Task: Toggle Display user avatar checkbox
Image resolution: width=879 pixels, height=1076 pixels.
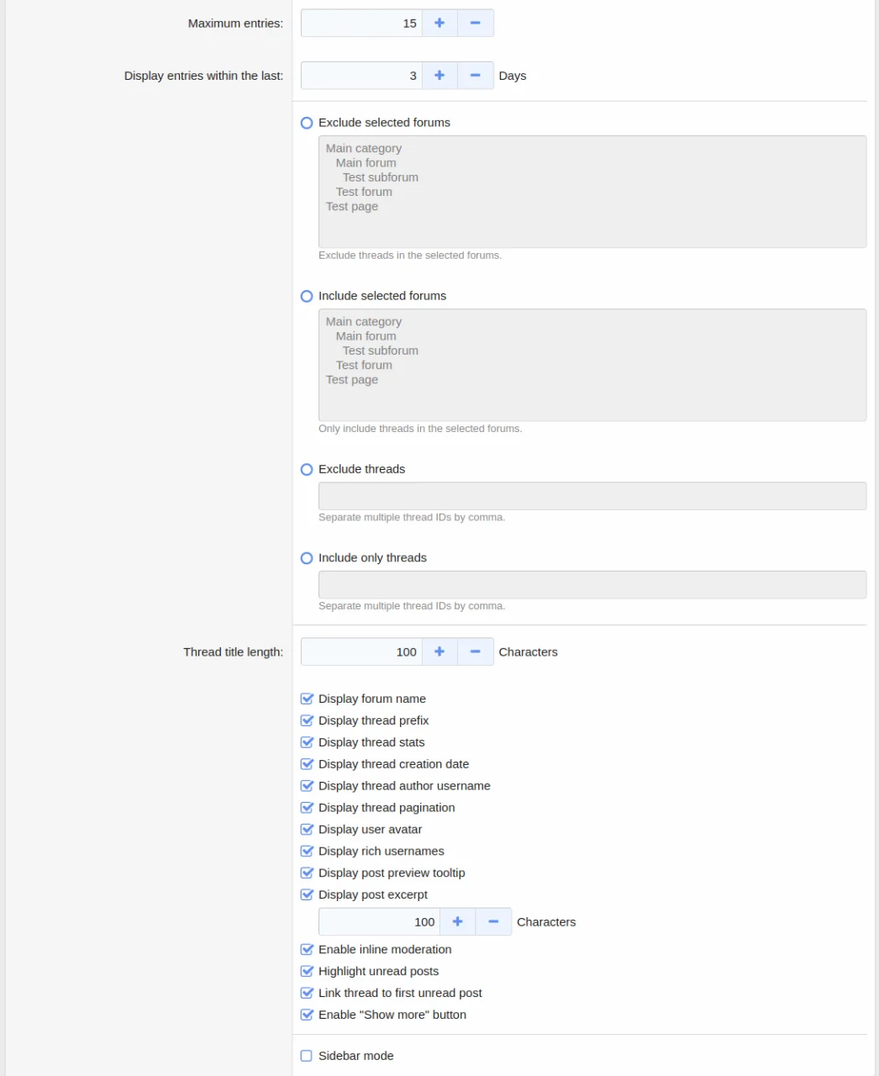Action: click(x=307, y=830)
